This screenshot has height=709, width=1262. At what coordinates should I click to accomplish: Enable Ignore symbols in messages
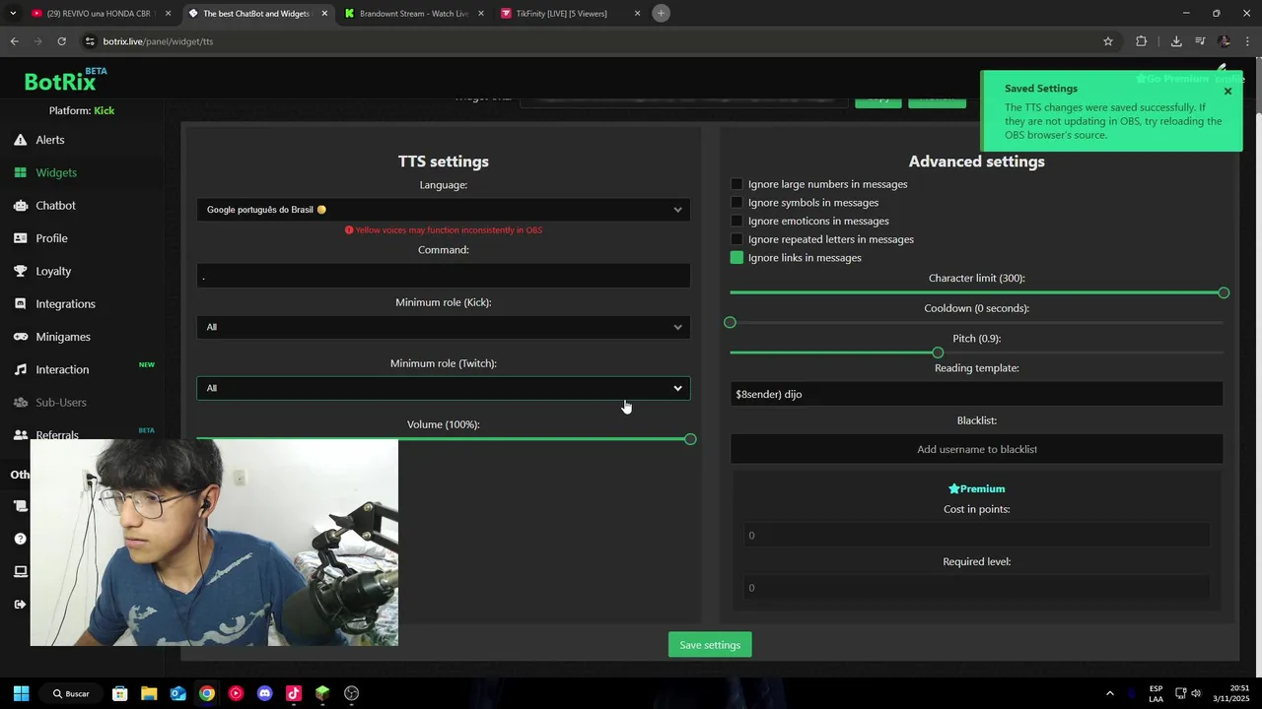(736, 203)
